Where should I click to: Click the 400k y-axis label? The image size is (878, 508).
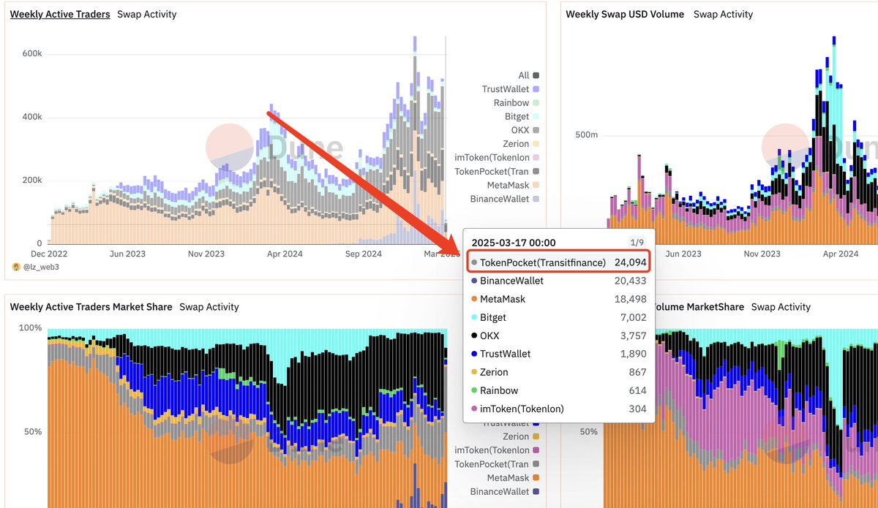click(x=31, y=117)
